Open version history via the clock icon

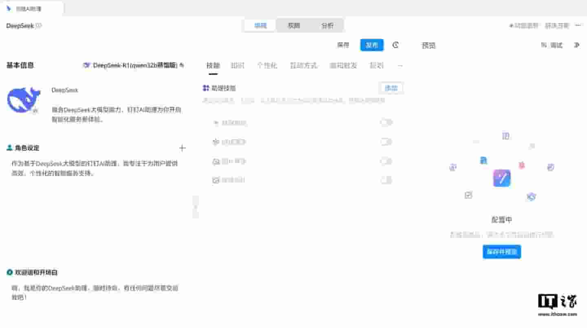click(x=395, y=45)
